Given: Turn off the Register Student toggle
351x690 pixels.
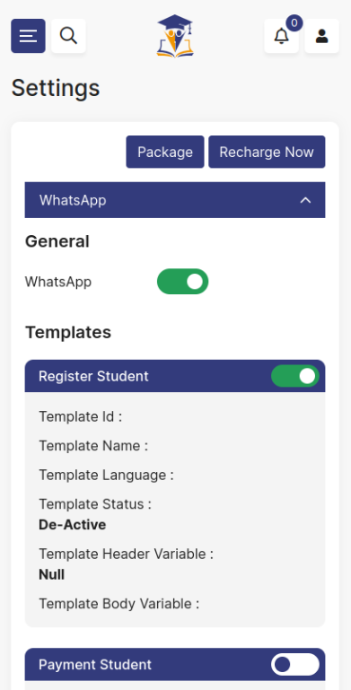Looking at the screenshot, I should 295,376.
